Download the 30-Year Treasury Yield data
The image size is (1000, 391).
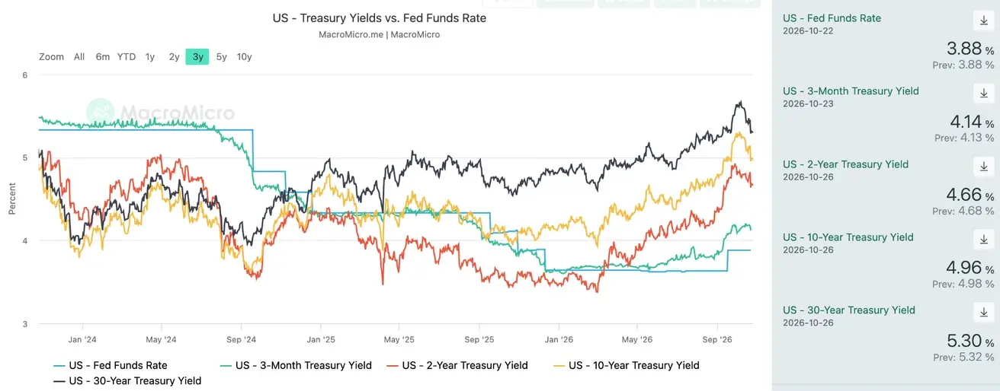[982, 312]
